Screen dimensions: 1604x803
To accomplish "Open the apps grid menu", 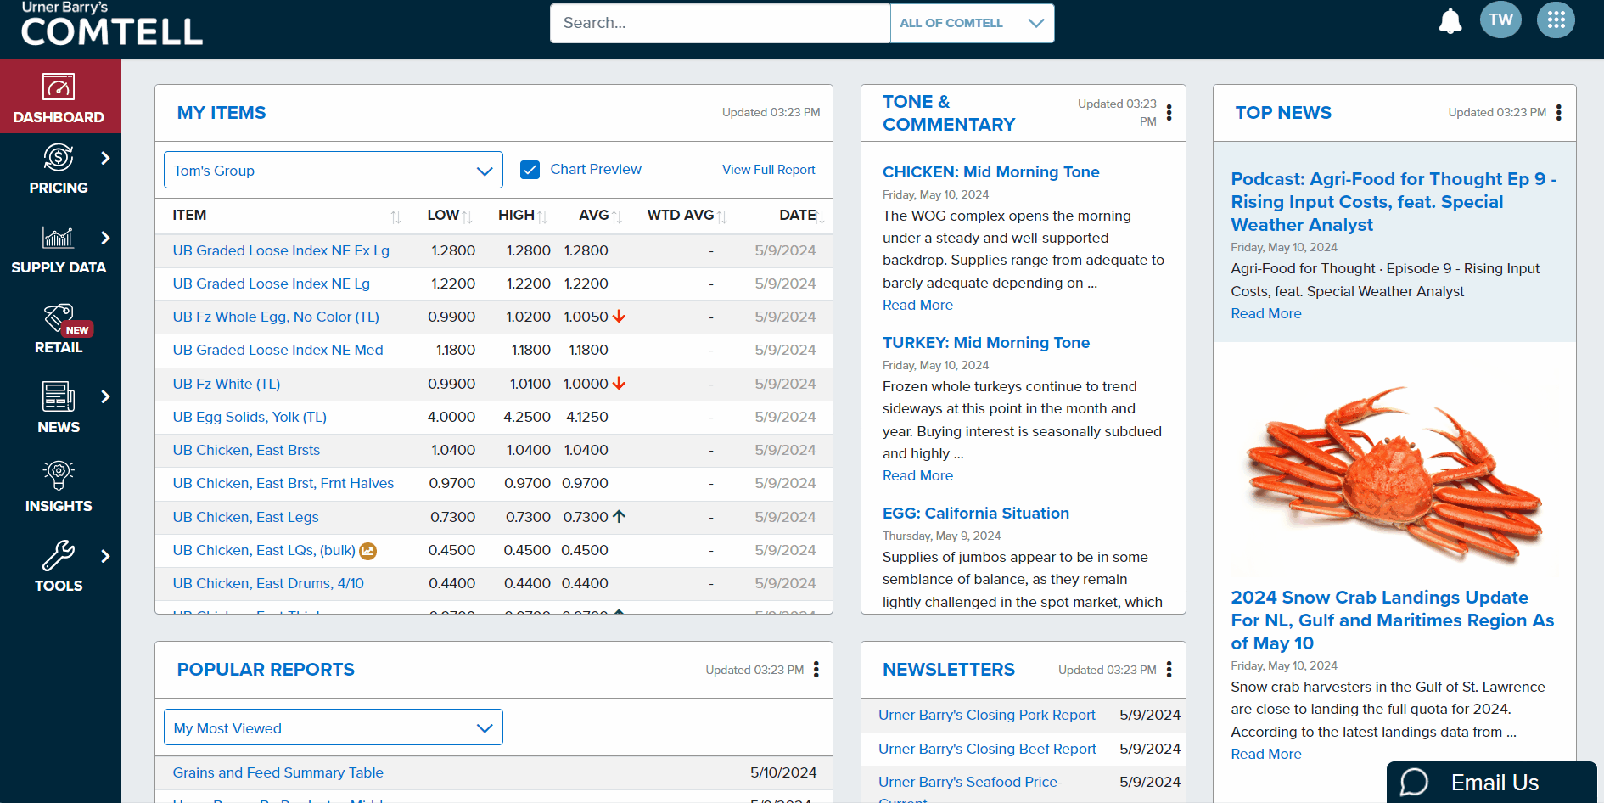I will pos(1556,20).
